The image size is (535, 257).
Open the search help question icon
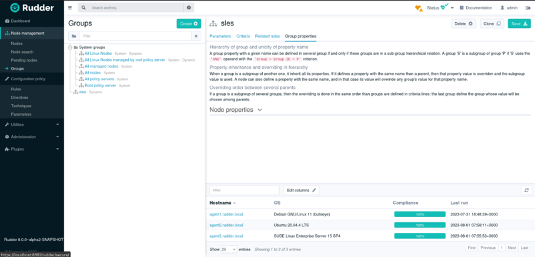tap(189, 7)
